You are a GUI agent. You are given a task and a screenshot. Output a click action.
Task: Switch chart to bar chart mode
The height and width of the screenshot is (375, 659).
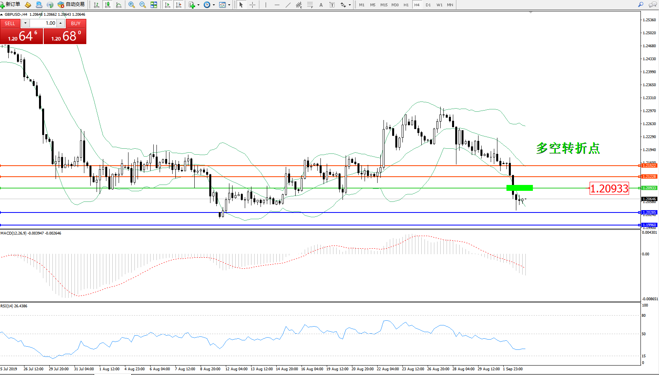(97, 5)
